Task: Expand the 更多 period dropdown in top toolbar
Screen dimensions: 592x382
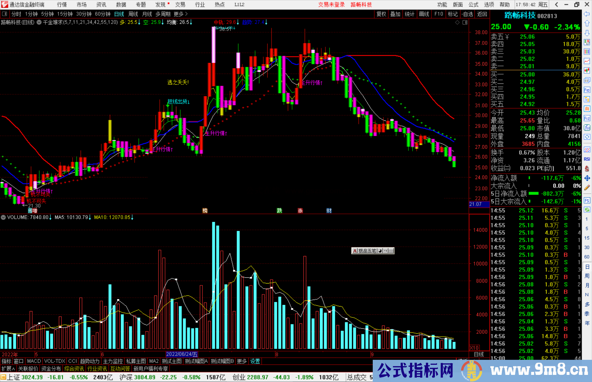Action: click(181, 14)
